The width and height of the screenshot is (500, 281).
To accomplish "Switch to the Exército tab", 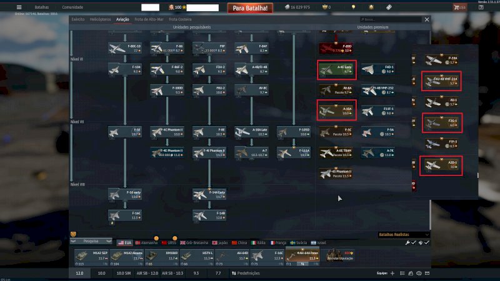I will pos(77,19).
